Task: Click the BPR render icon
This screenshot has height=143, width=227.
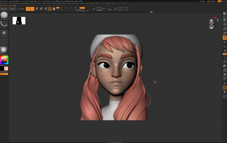Action: pos(224,14)
